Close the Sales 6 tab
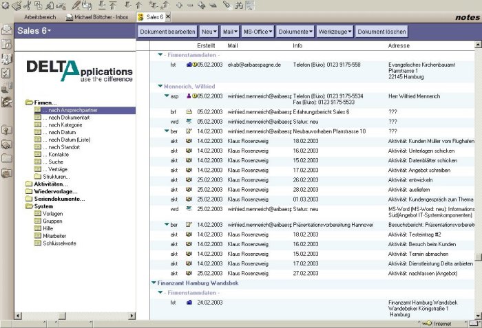 (169, 17)
